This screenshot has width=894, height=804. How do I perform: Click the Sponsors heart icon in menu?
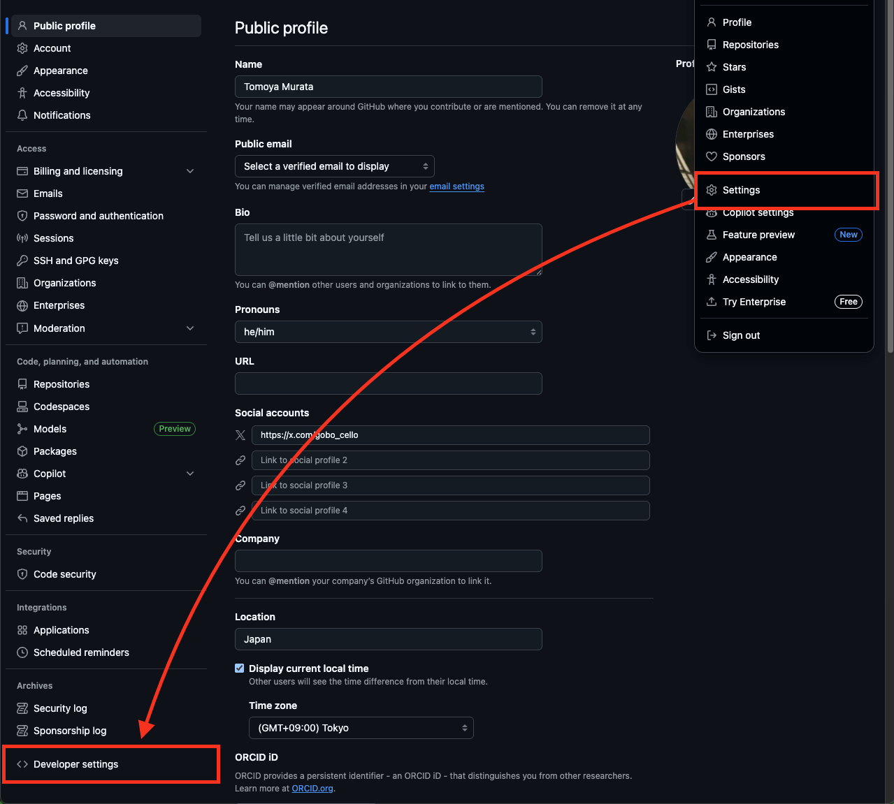[x=712, y=156]
